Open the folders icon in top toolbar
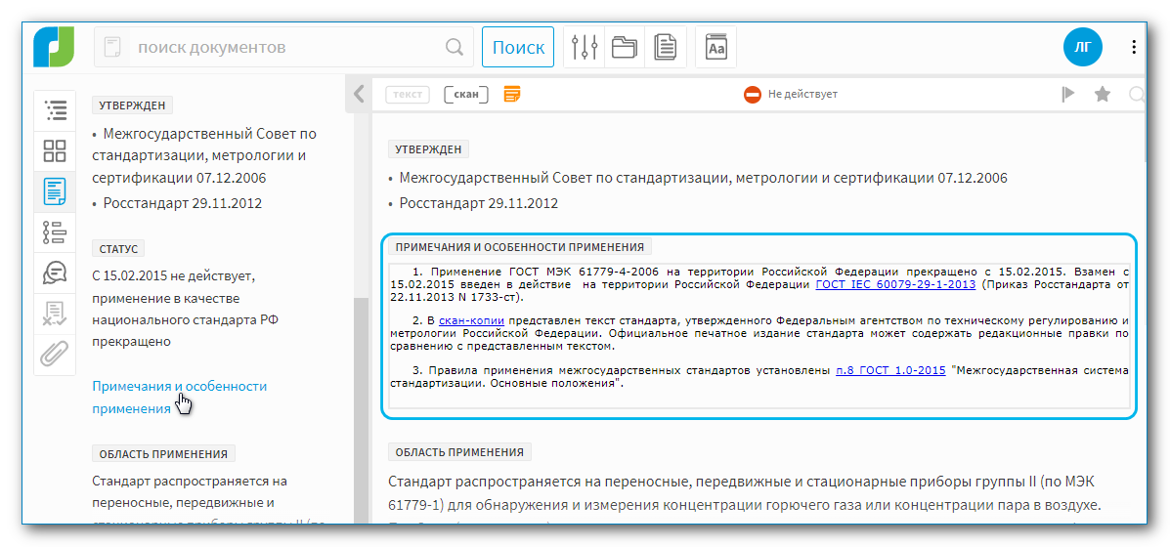This screenshot has height=547, width=1170. 624,48
